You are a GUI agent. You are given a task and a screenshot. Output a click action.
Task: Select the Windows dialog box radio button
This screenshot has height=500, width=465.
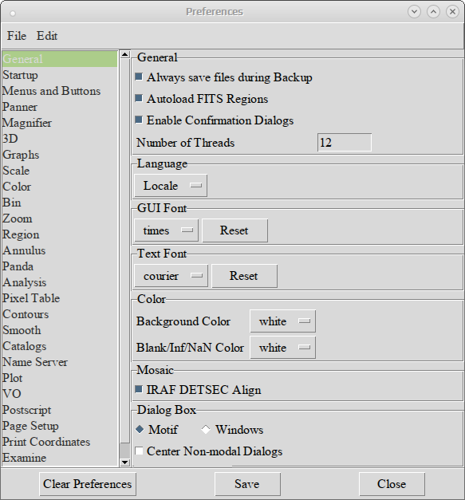[x=206, y=430]
